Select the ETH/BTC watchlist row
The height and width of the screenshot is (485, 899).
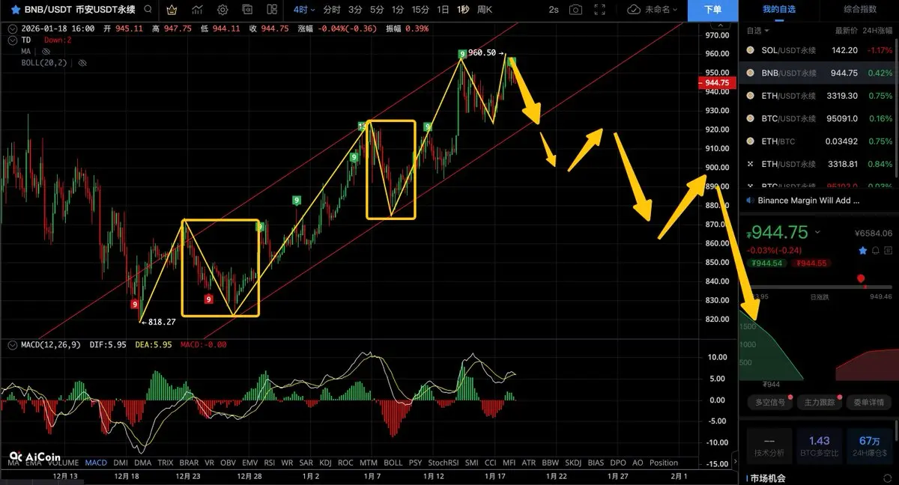(819, 141)
